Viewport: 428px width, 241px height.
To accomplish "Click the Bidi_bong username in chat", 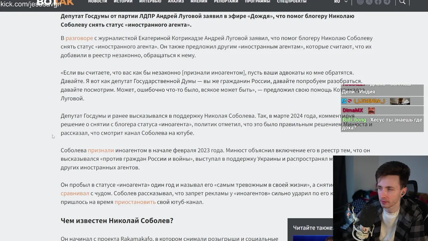I will click(x=354, y=120).
